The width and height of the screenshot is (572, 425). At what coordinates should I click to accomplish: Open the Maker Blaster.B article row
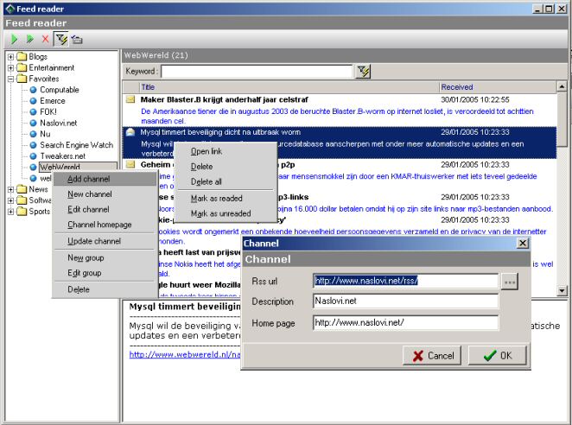[x=340, y=110]
